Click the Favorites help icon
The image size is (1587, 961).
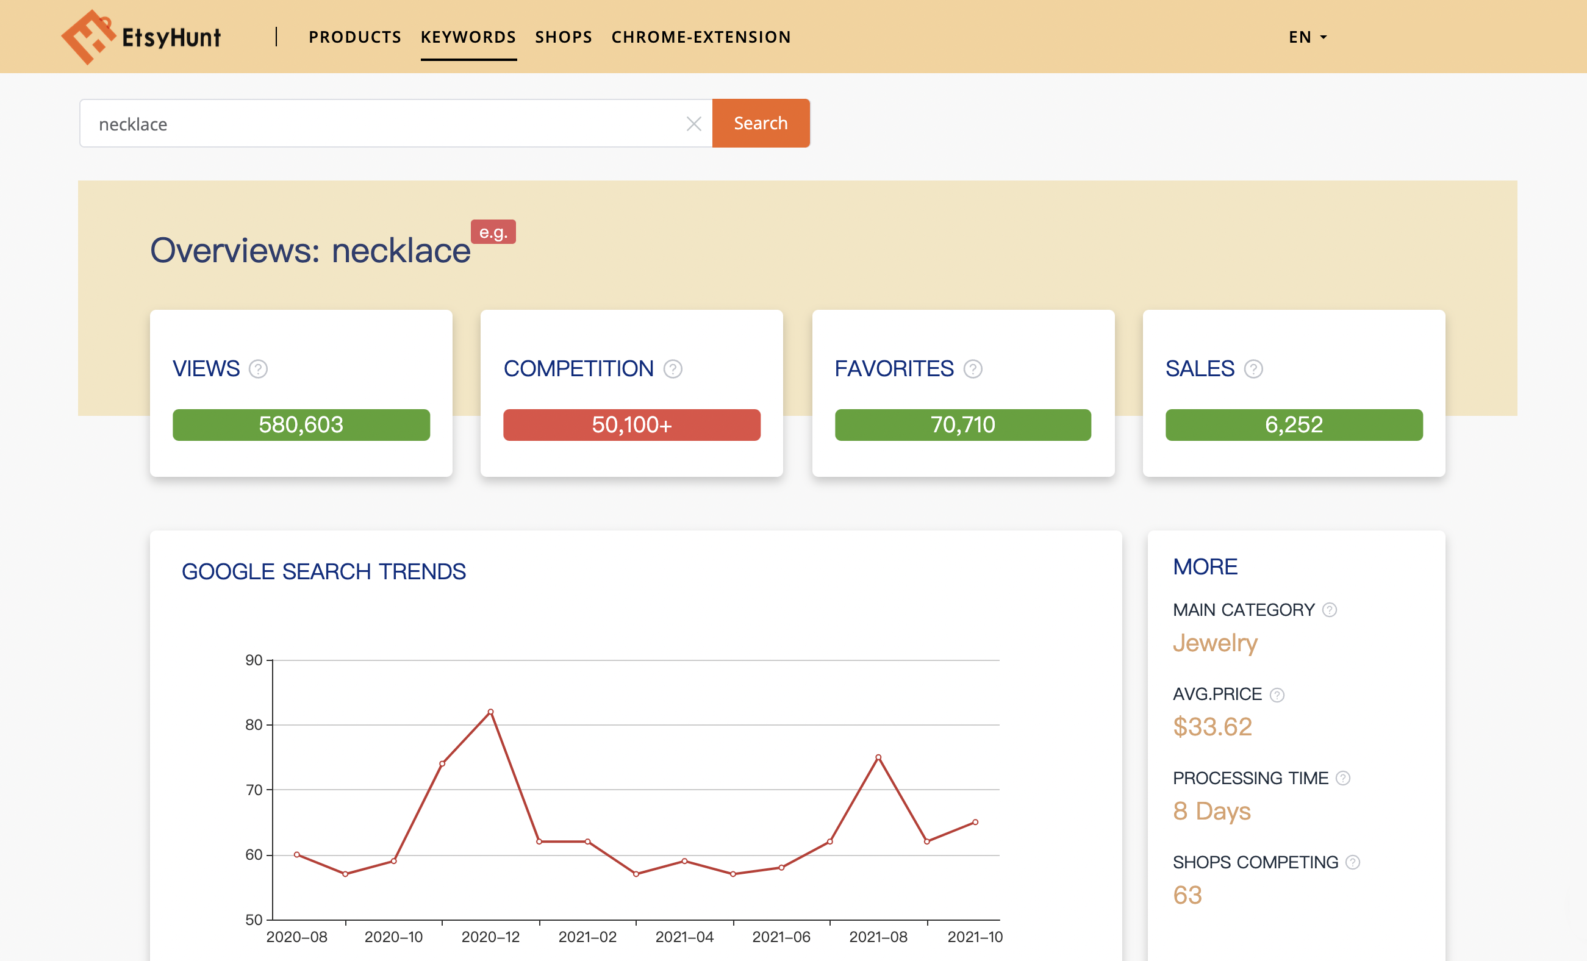click(974, 369)
